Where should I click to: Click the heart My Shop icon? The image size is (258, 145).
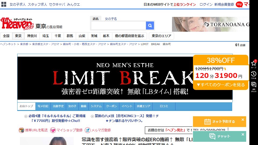coord(53,130)
